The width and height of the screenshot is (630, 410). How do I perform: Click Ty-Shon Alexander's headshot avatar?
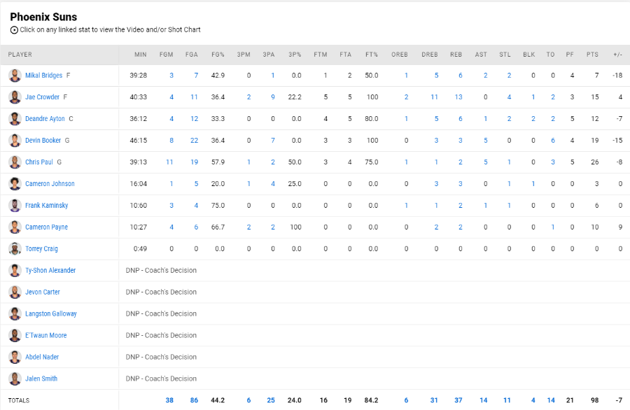point(15,271)
